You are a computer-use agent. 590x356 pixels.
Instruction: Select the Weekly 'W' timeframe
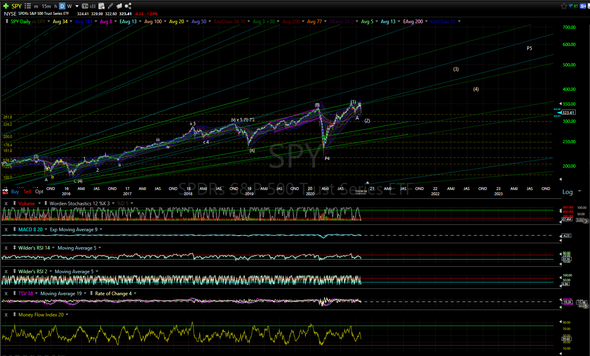tap(70, 6)
